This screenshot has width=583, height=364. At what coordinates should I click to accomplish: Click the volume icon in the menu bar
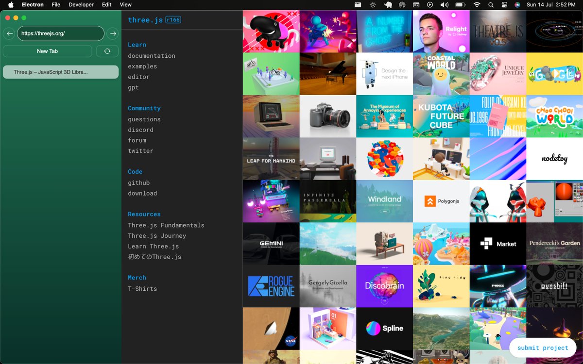point(444,5)
